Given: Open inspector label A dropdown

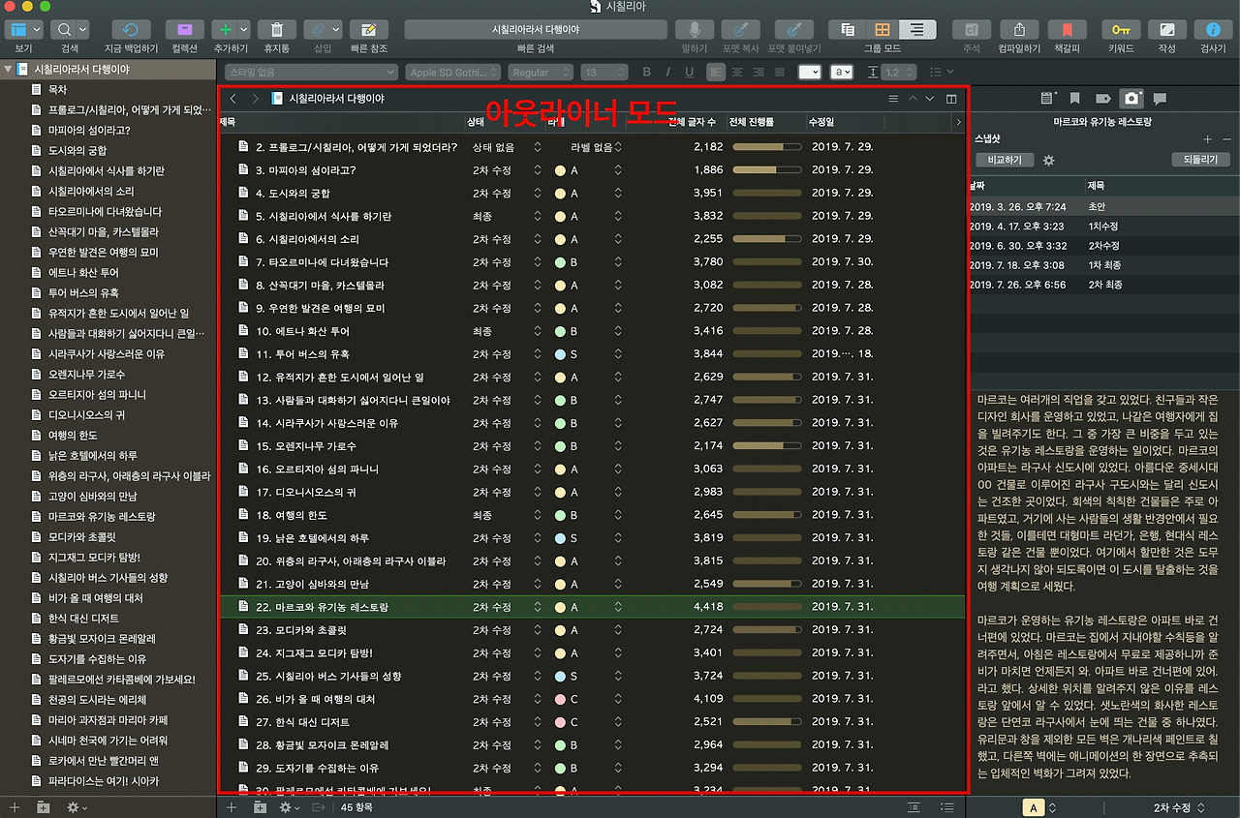Looking at the screenshot, I should pyautogui.click(x=1039, y=807).
